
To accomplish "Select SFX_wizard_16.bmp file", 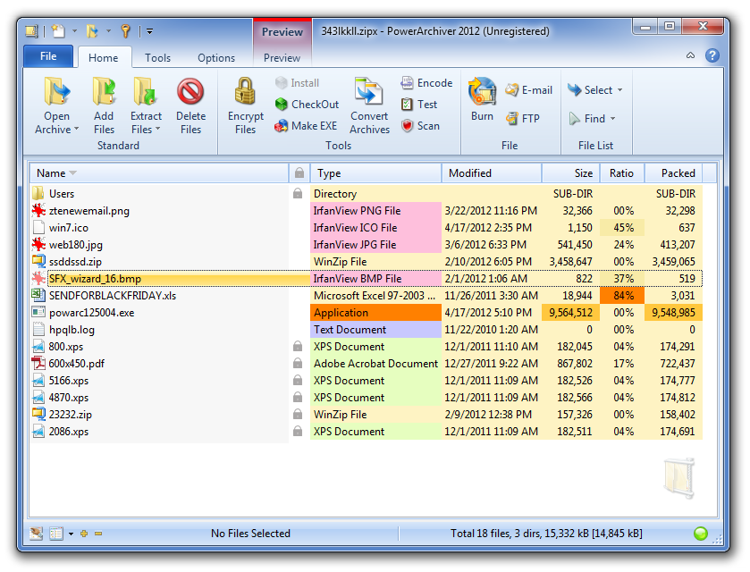I will 366,278.
